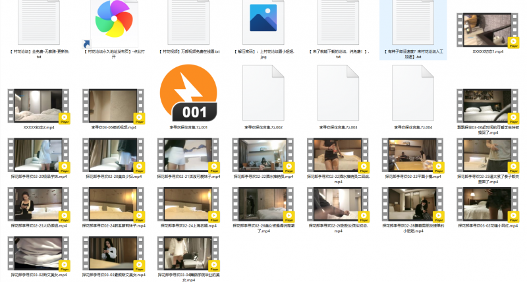Click the Player badge on XXXXX初恋2.mp4
Viewport: 527px width, 282px height.
click(65, 117)
